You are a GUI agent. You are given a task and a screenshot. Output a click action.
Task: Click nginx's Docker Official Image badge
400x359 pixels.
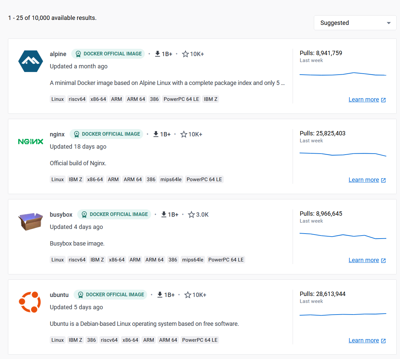pyautogui.click(x=106, y=134)
